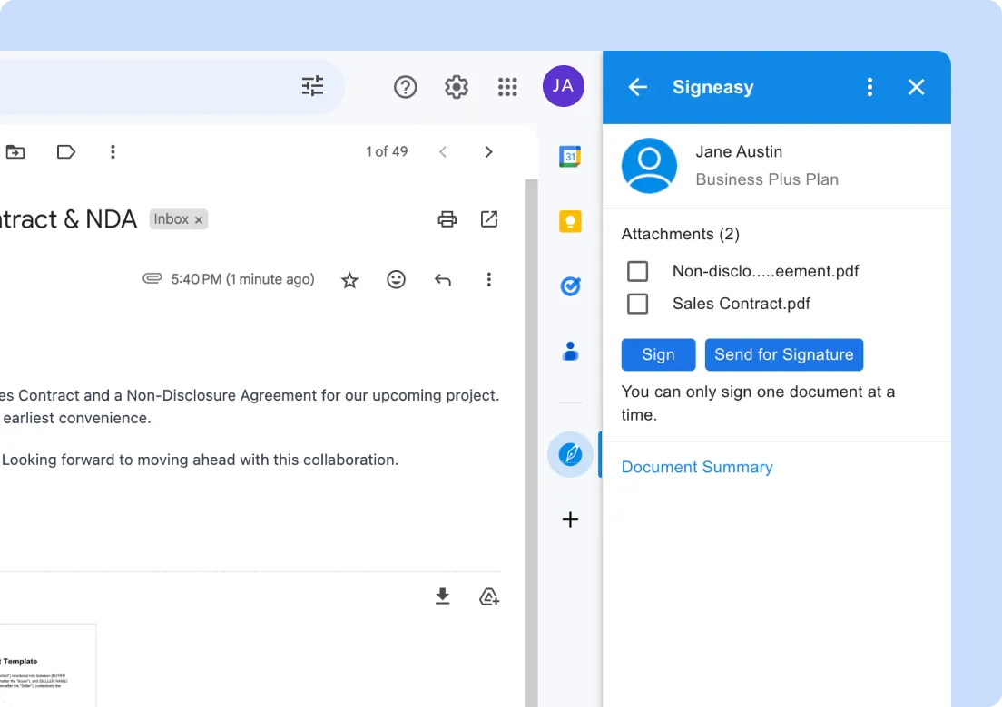This screenshot has height=707, width=1002.
Task: Open Signeasy panel options menu
Action: coord(869,87)
